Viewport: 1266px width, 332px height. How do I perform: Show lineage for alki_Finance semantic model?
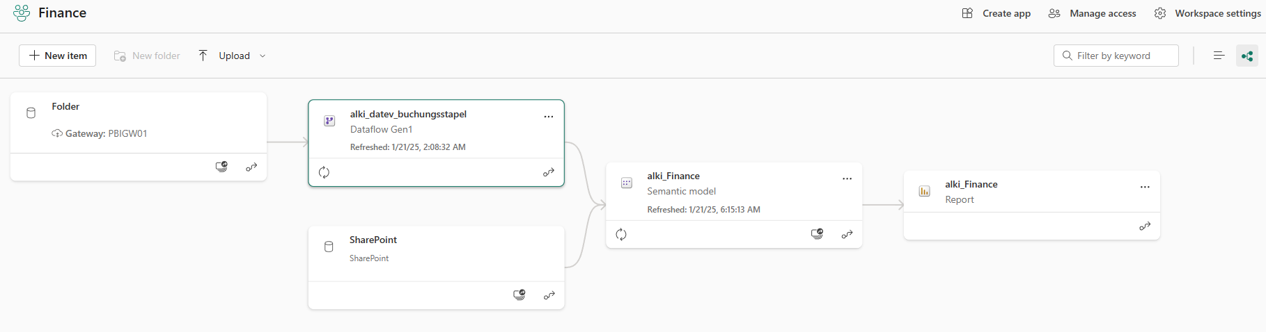(x=847, y=235)
